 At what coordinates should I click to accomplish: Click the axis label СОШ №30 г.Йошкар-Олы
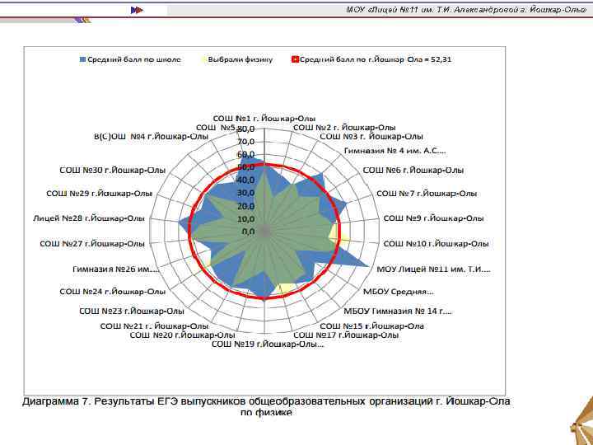[x=113, y=171]
